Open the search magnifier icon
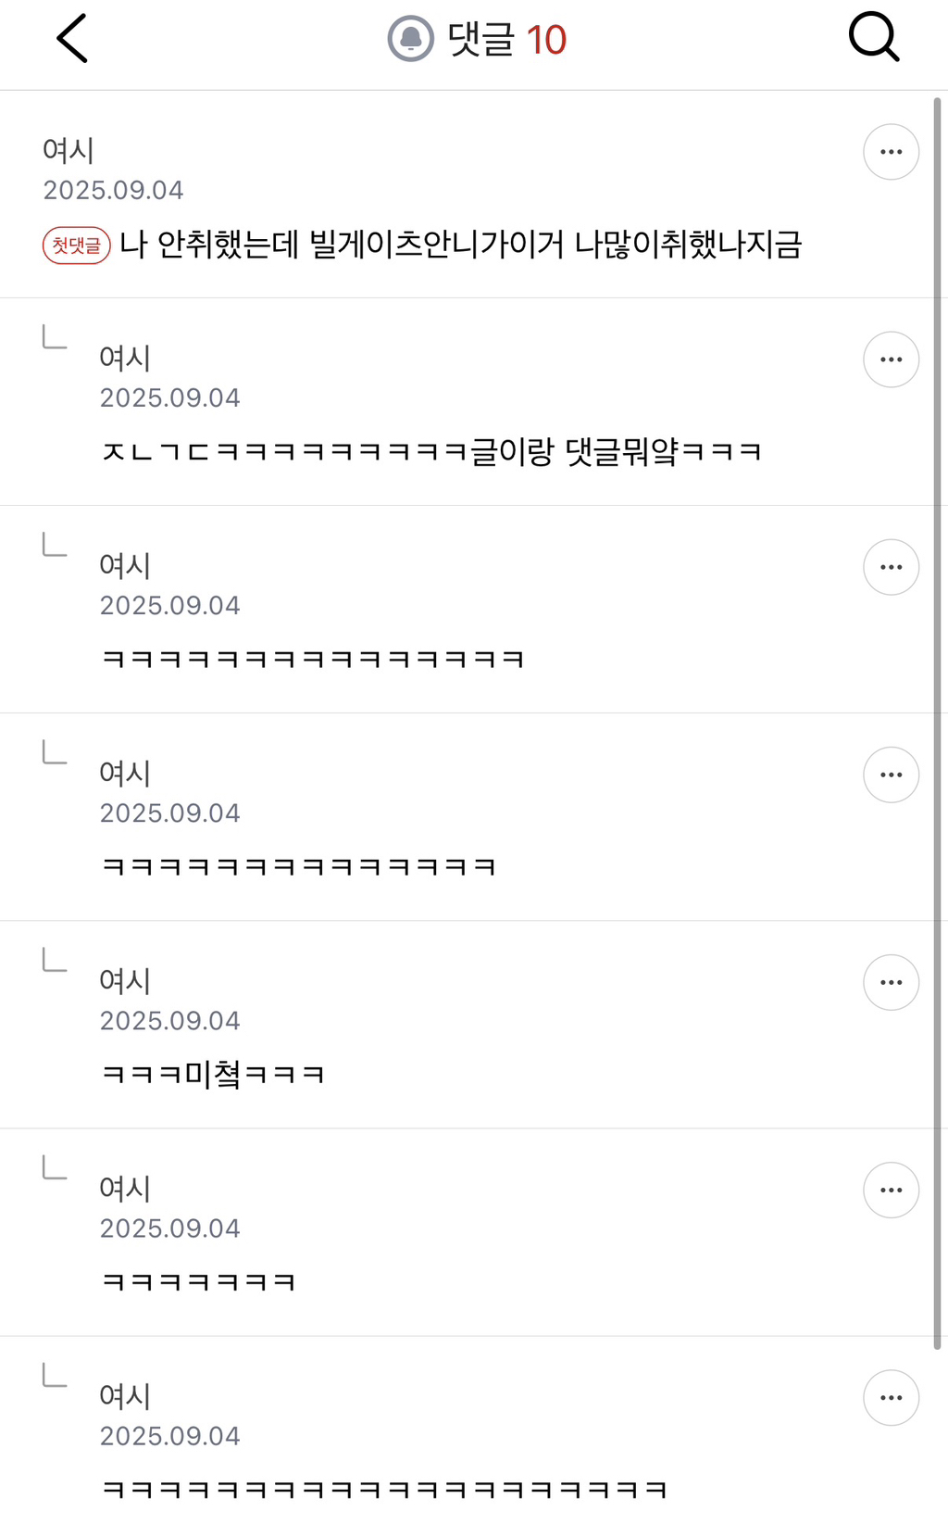948x1537 pixels. coord(873,38)
